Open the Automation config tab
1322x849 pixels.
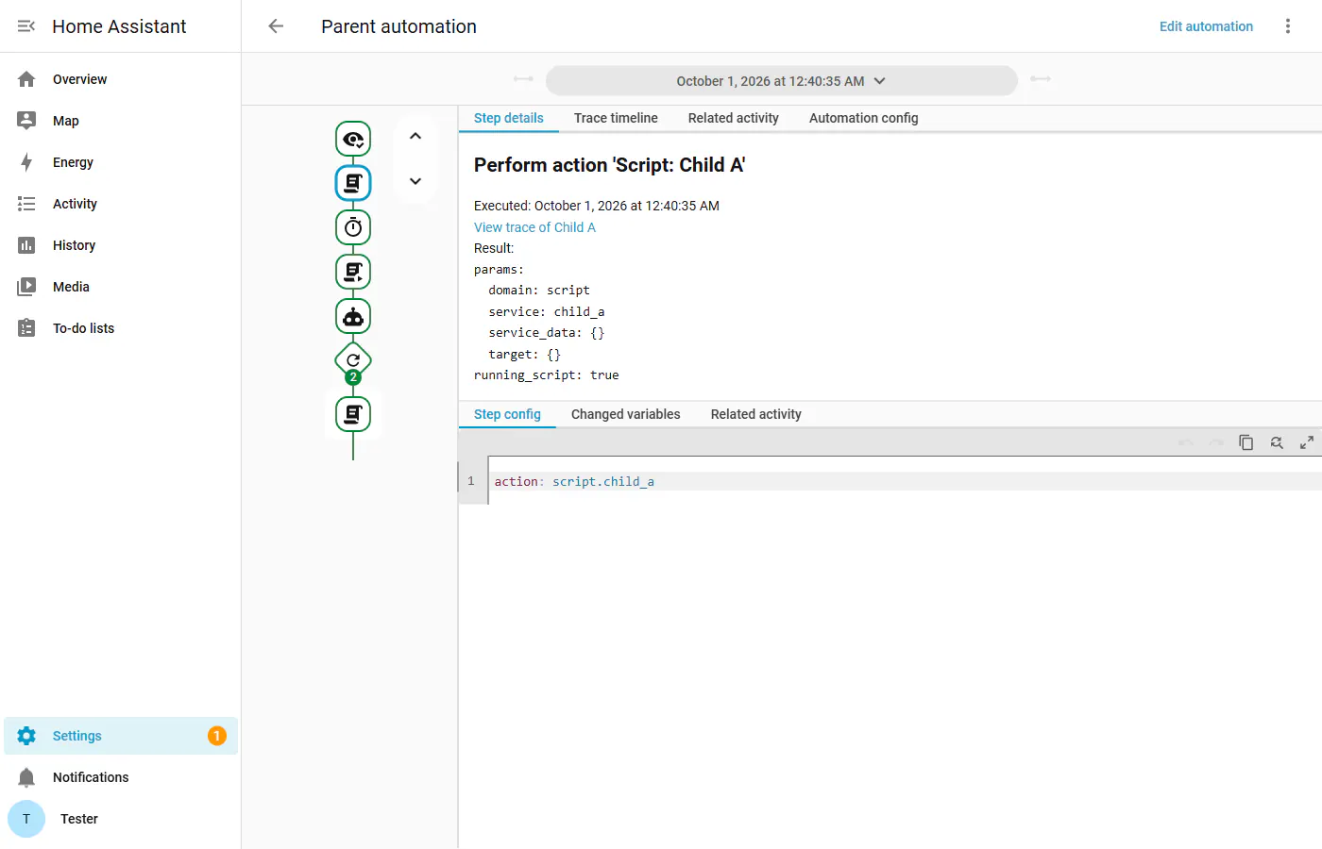coord(864,118)
